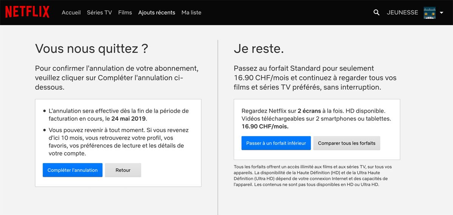The image size is (453, 215).
Task: Select Ajouts récents in navigation
Action: [x=157, y=12]
